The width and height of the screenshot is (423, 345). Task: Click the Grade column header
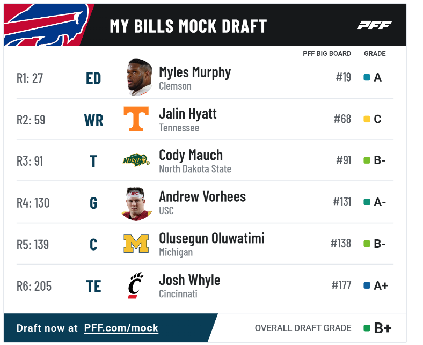[375, 54]
